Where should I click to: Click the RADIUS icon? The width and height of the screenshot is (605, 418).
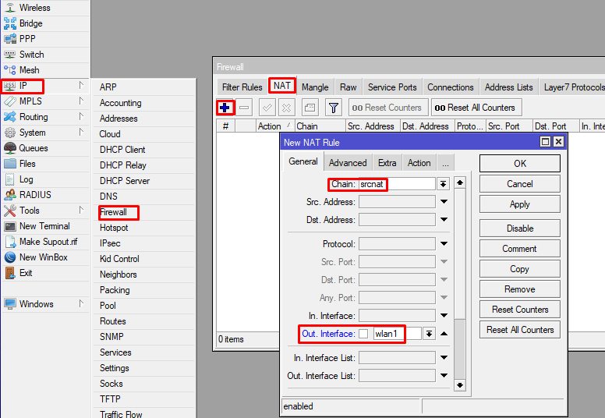(x=10, y=195)
